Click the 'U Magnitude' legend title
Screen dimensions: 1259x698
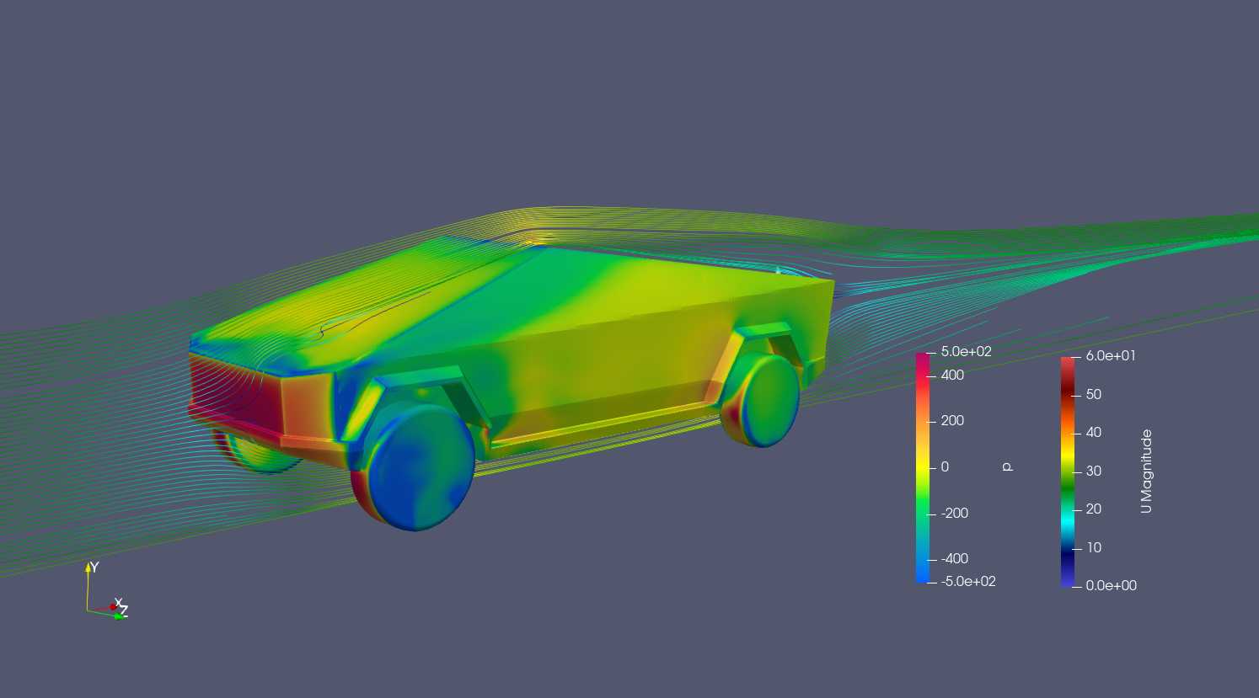pos(1145,471)
